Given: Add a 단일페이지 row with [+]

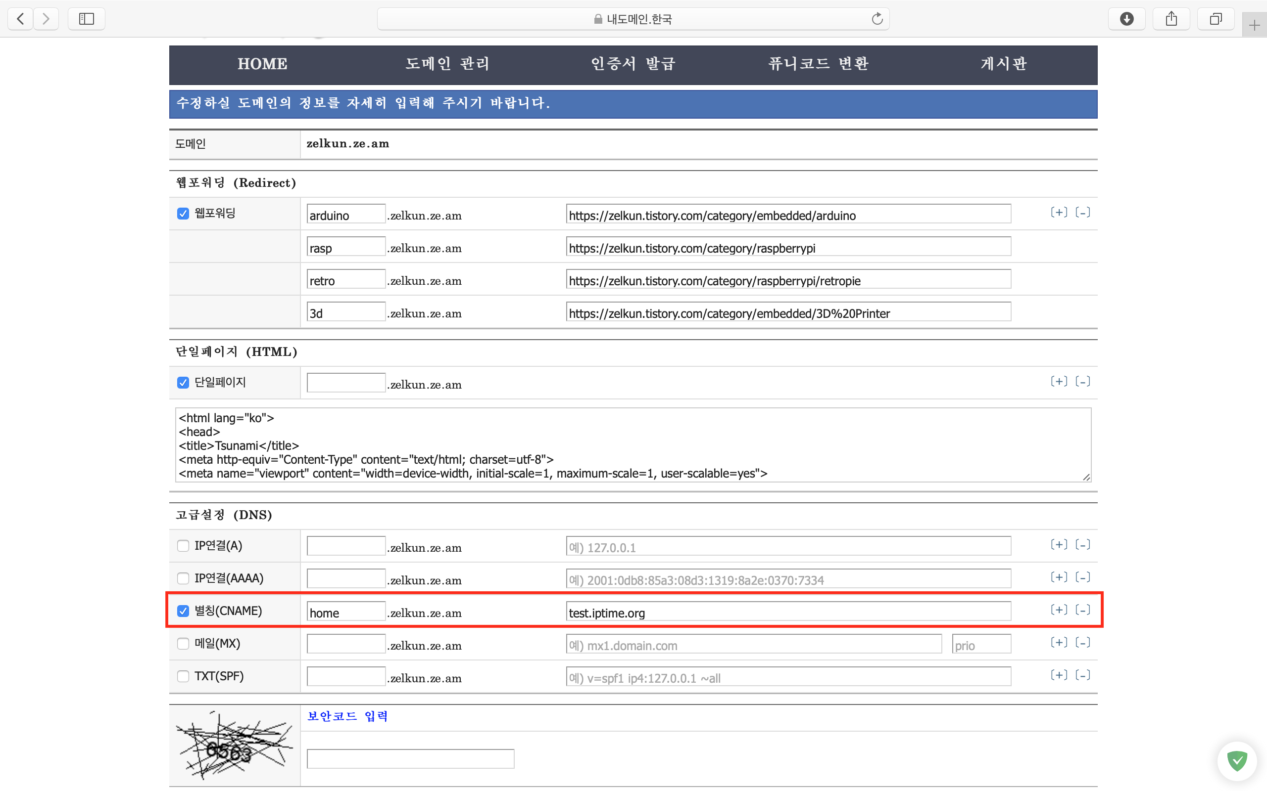Looking at the screenshot, I should [x=1059, y=381].
